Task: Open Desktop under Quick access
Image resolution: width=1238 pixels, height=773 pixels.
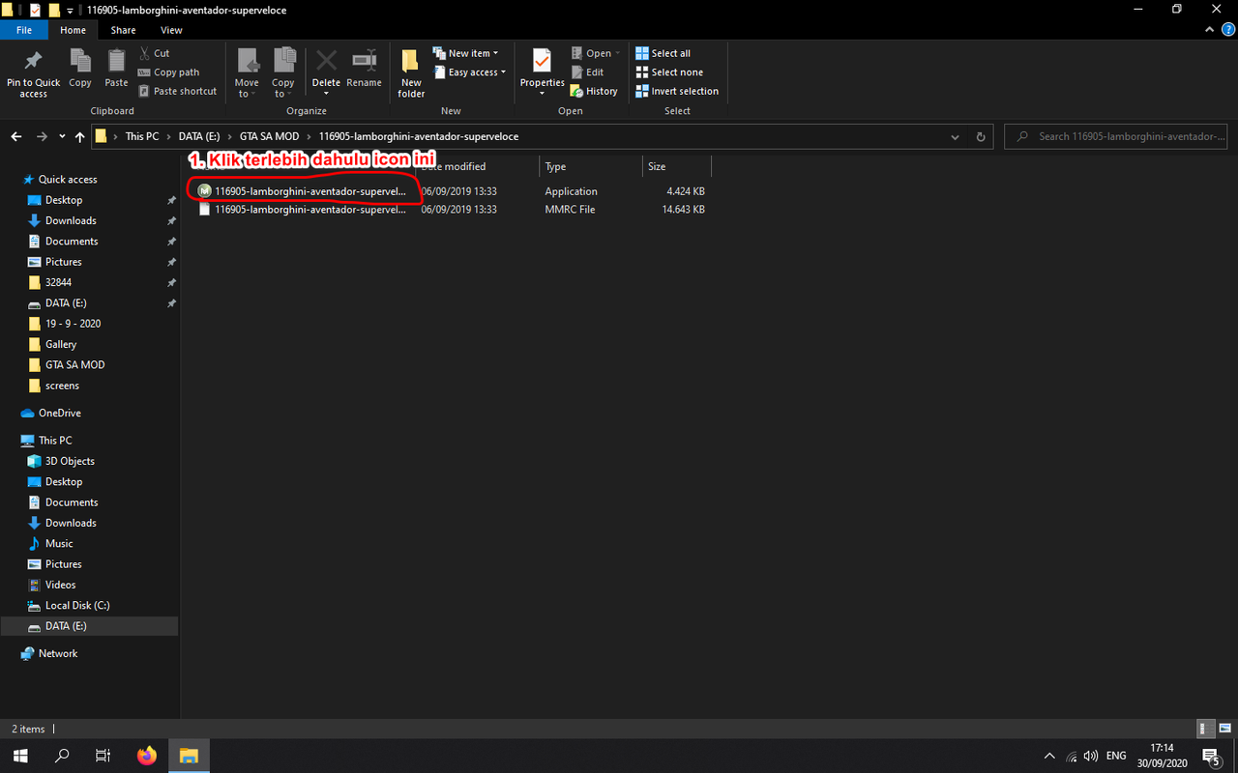Action: (64, 200)
